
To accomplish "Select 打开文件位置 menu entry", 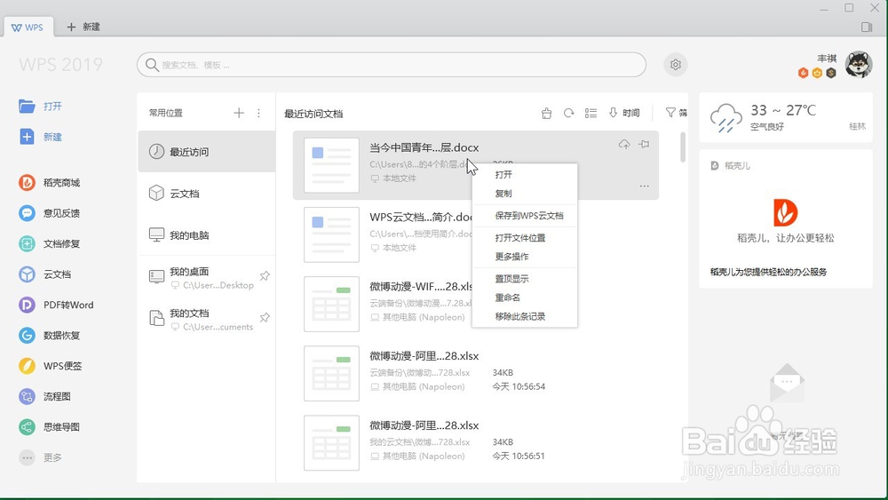I will click(525, 238).
